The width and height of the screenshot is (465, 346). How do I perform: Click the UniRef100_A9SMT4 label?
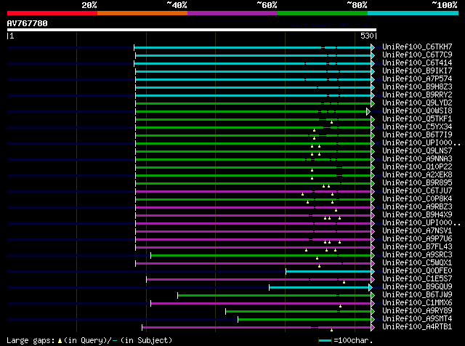pos(417,319)
